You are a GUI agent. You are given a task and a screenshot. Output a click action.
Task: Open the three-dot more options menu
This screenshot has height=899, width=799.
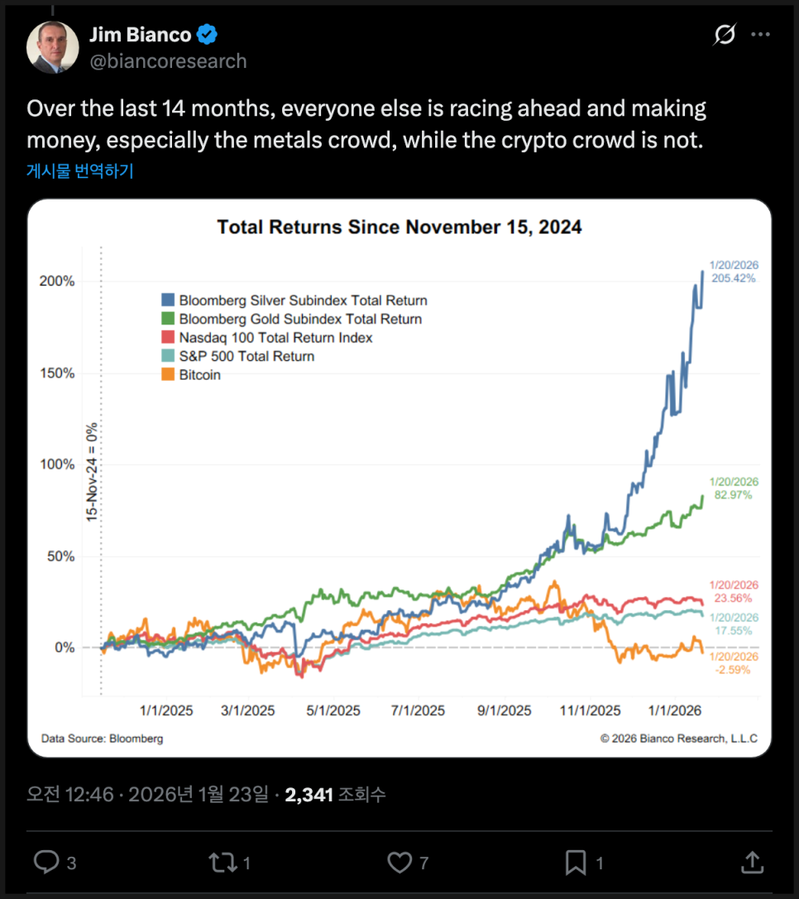[760, 35]
